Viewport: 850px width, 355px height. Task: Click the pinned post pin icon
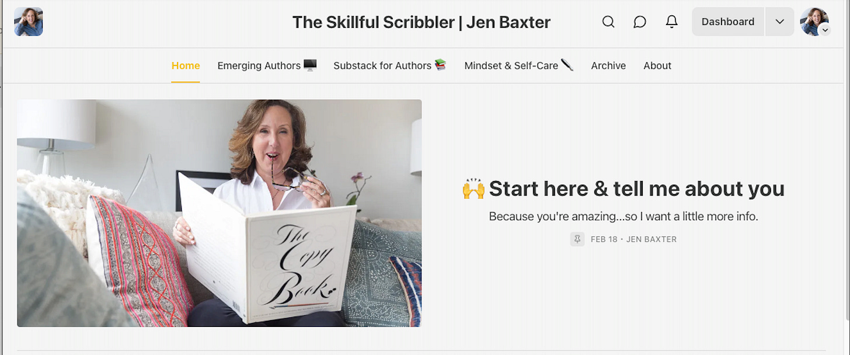click(x=577, y=239)
